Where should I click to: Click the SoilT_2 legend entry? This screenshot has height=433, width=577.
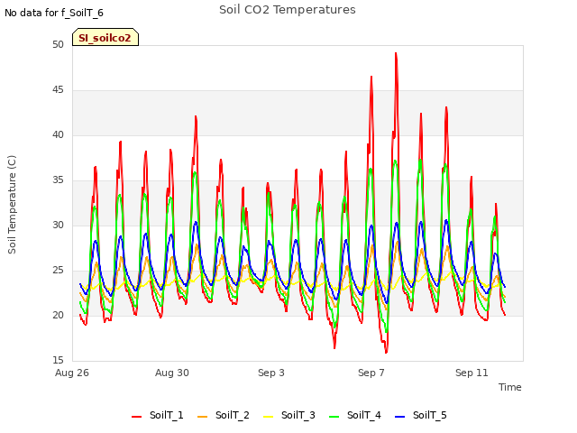[x=224, y=415]
